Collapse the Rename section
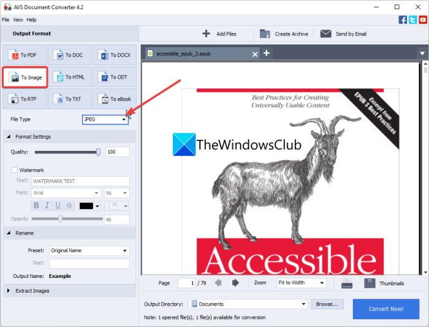The height and width of the screenshot is (327, 429). [x=9, y=233]
